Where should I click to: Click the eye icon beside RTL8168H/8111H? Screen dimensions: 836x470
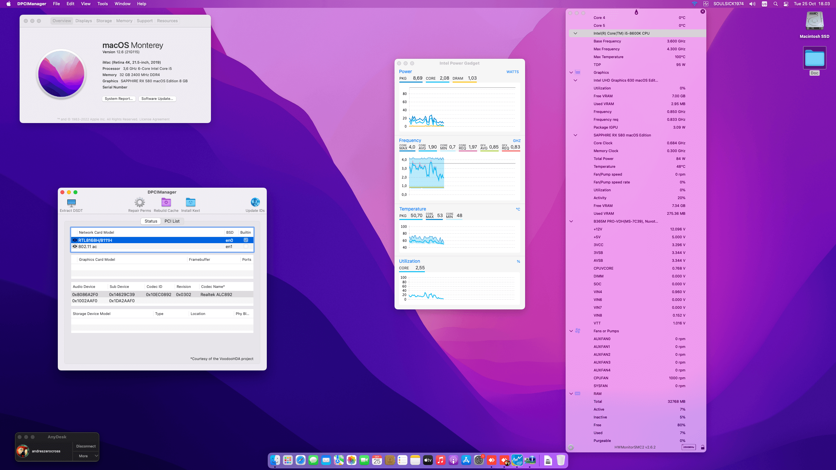75,240
